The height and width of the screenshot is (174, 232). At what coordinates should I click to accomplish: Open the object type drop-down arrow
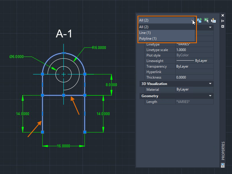tap(193, 20)
